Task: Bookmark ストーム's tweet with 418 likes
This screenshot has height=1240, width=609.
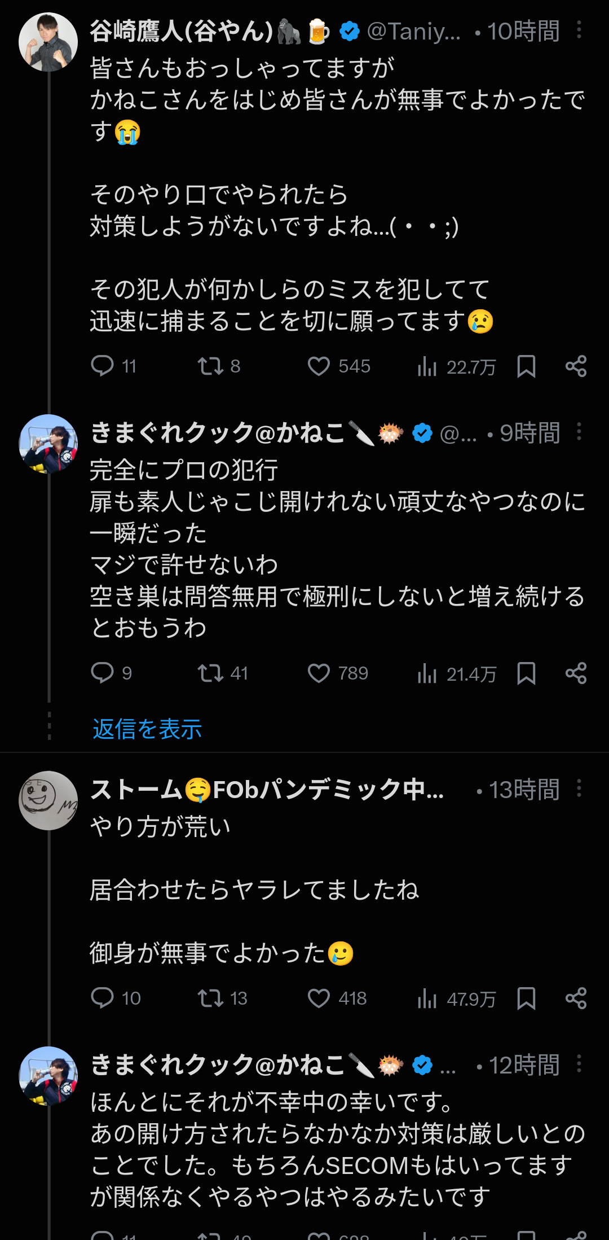Action: click(526, 998)
